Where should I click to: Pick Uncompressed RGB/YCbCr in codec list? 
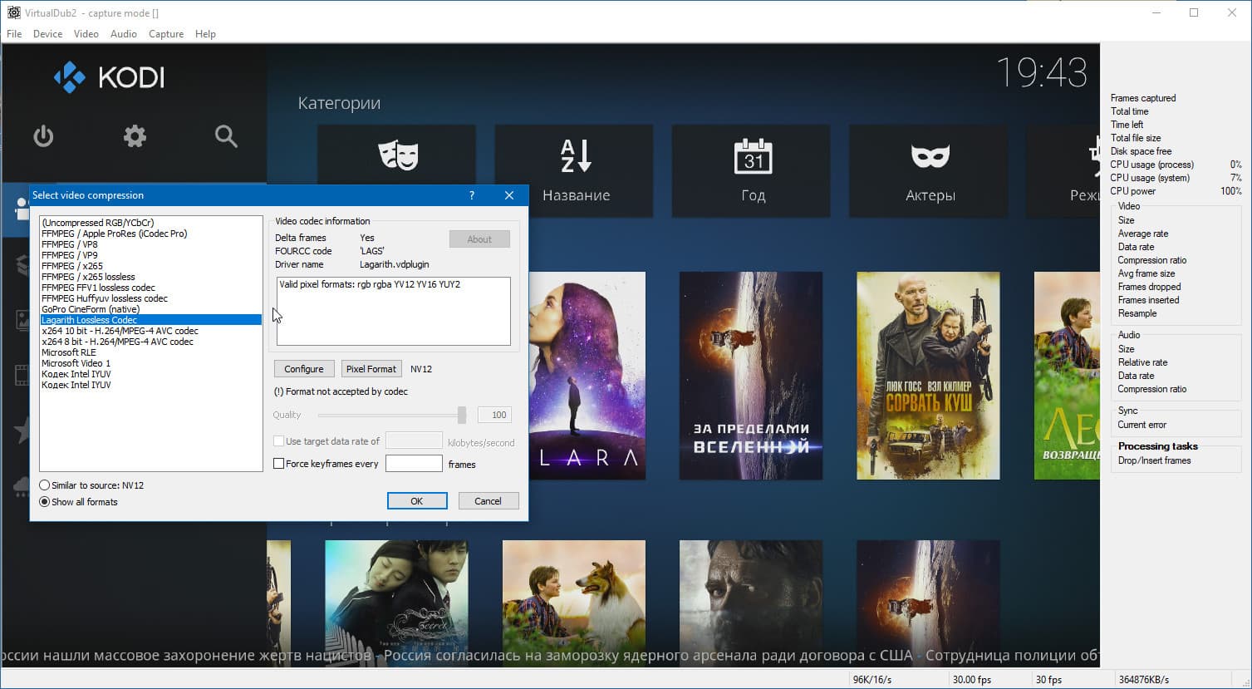click(98, 223)
